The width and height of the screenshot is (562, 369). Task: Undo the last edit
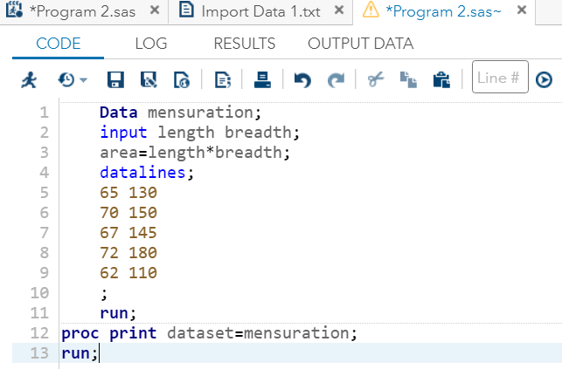(x=302, y=79)
